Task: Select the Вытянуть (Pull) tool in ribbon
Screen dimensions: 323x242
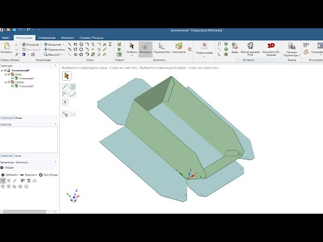Action: click(145, 48)
